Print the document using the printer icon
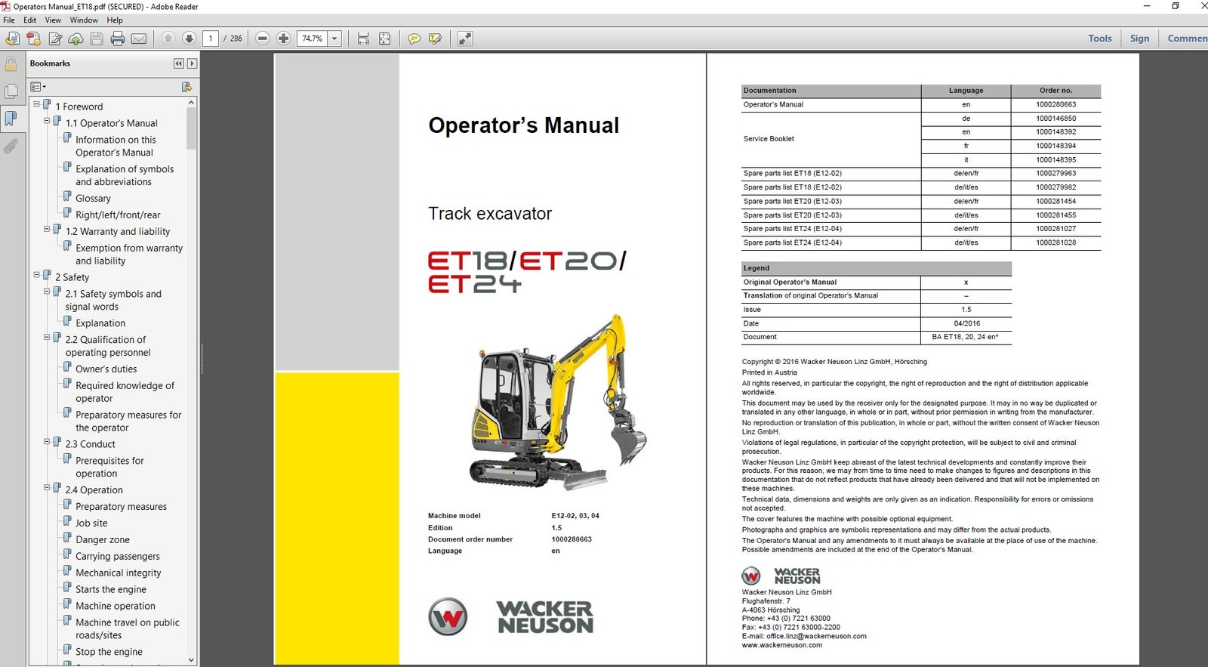 (118, 39)
